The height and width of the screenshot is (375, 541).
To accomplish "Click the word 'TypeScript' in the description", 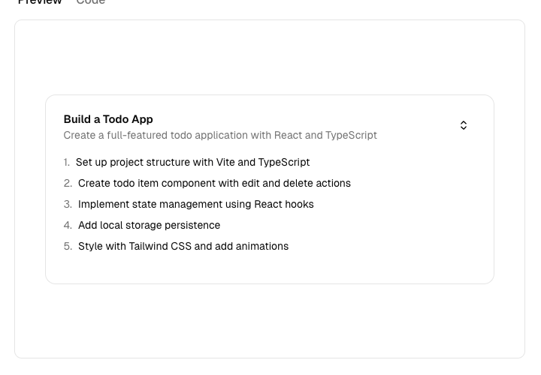I will click(x=351, y=136).
